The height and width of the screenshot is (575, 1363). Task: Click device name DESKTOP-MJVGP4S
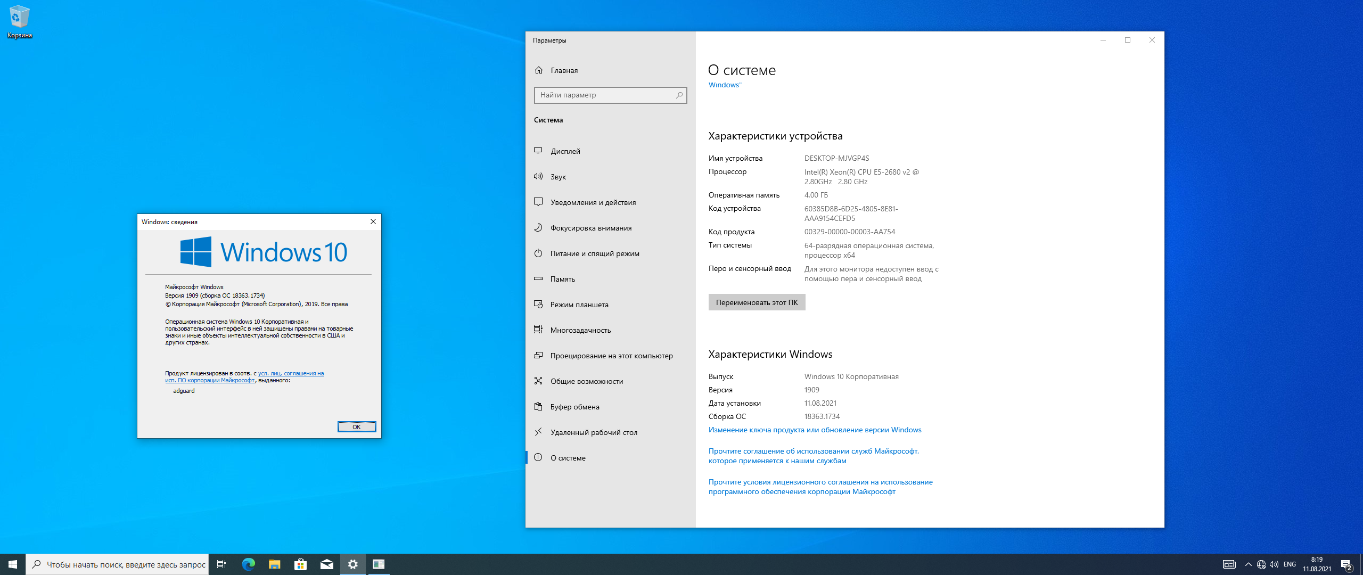point(836,158)
